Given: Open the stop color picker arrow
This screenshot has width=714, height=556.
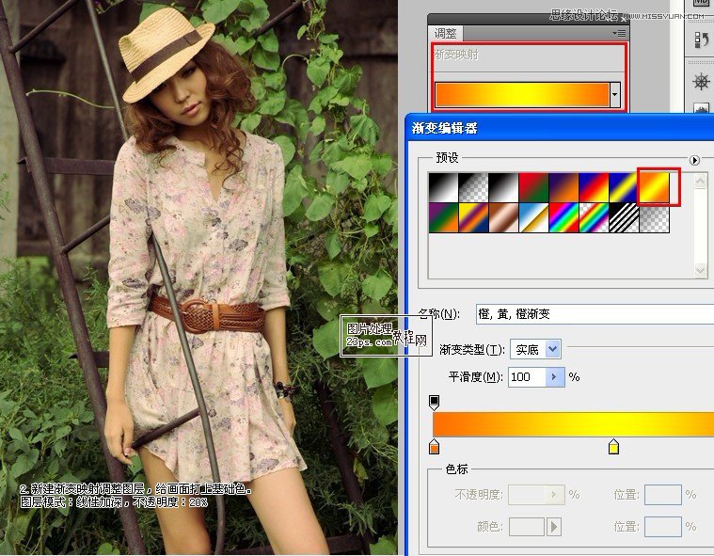Looking at the screenshot, I should [553, 527].
